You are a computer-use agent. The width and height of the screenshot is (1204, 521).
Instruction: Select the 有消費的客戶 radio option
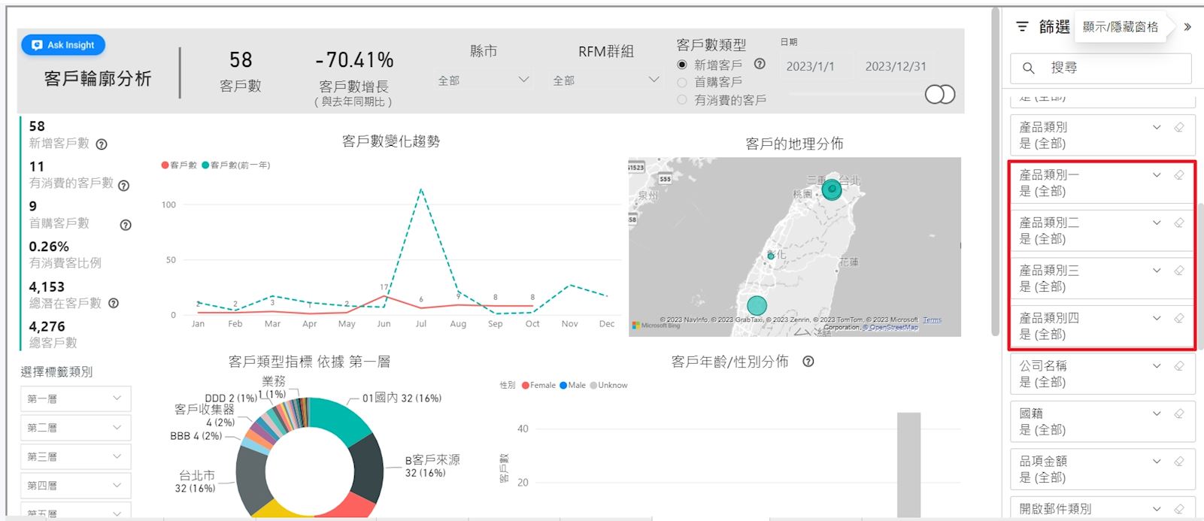(682, 99)
